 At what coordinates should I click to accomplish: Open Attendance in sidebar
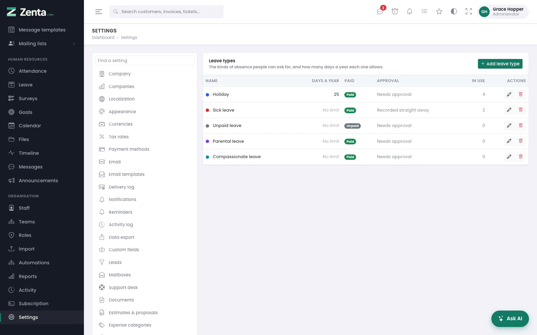coord(42,71)
